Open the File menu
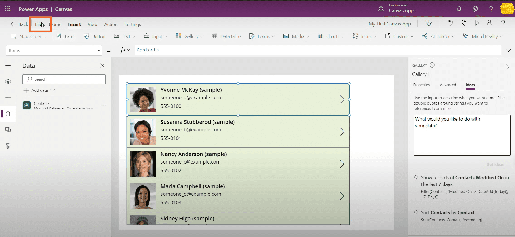Image resolution: width=515 pixels, height=237 pixels. [x=39, y=24]
